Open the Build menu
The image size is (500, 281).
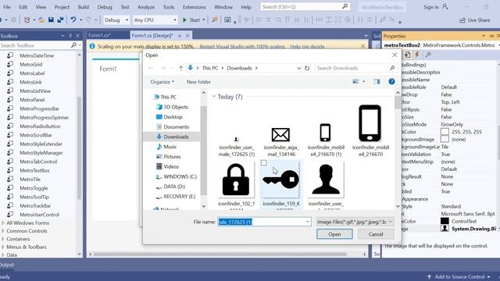coord(84,7)
